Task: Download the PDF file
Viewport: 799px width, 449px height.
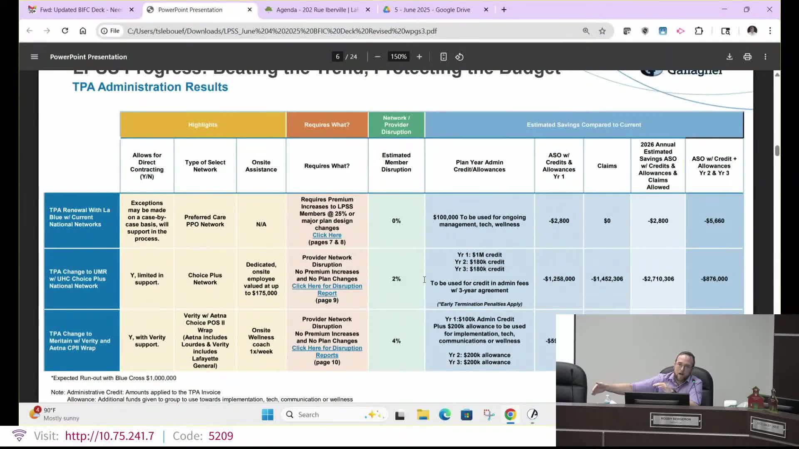Action: pos(730,57)
